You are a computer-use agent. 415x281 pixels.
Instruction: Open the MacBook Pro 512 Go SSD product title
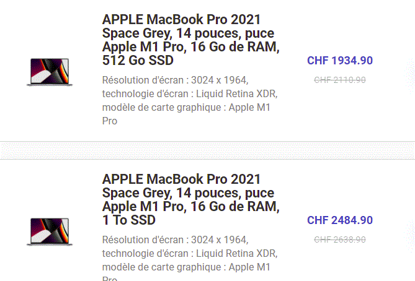click(191, 40)
